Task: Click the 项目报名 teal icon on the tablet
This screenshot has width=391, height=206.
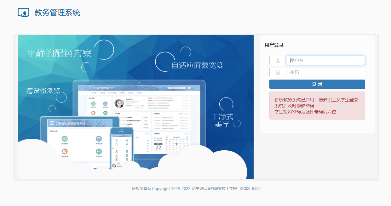Action: (99, 152)
